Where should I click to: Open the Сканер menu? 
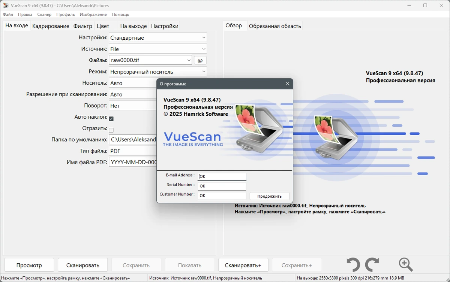pos(44,14)
